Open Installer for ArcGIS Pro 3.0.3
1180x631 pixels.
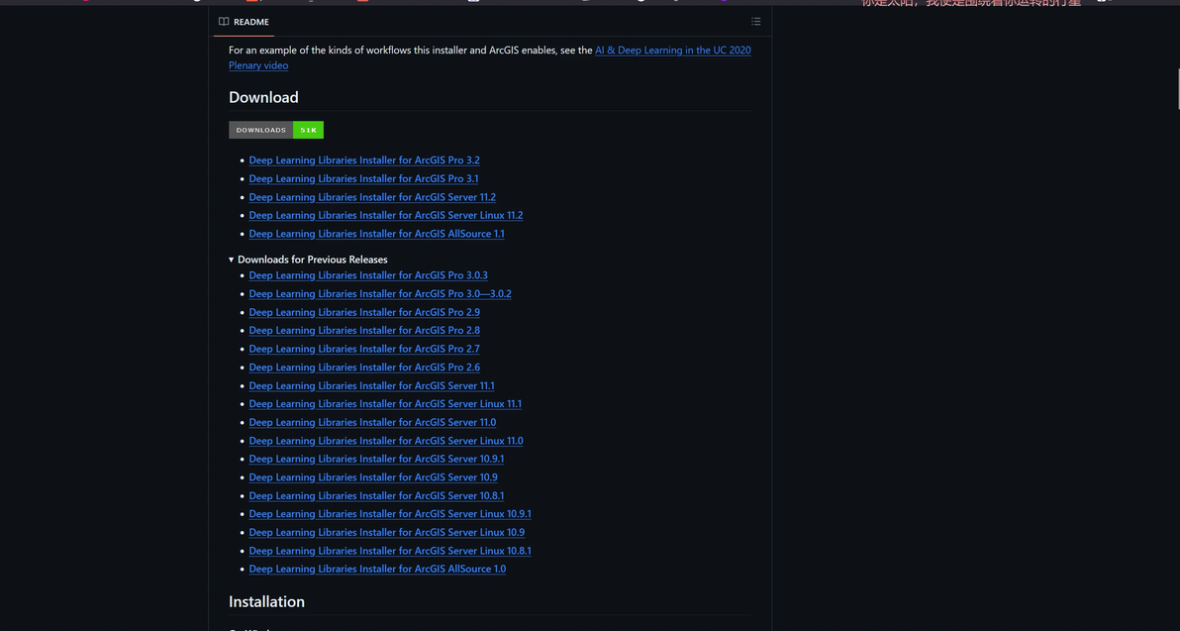[x=368, y=275]
